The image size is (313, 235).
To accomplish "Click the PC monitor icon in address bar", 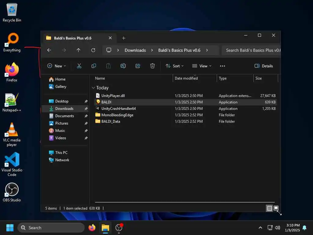I will coord(109,50).
